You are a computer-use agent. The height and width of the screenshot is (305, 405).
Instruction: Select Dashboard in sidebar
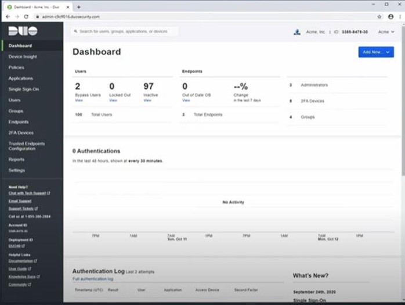tap(20, 46)
